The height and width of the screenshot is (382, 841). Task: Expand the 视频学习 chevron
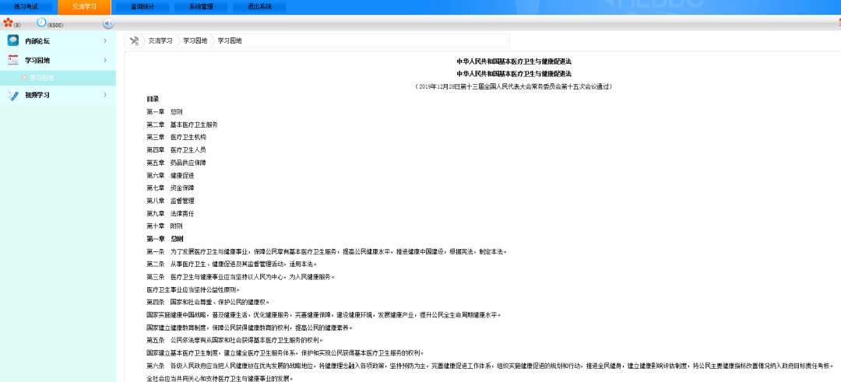click(105, 95)
